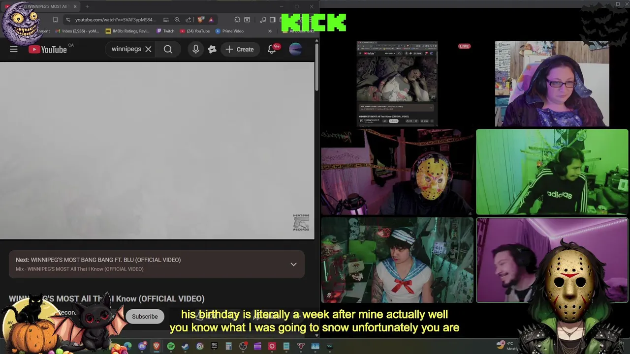Open Brave browser from the taskbar
This screenshot has height=354, width=630.
157,346
